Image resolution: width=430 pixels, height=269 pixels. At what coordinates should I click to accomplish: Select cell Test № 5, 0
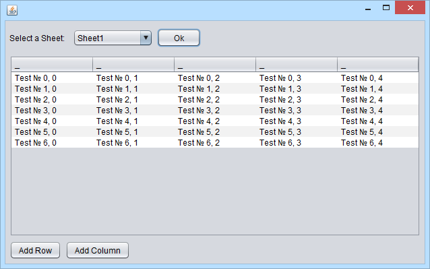(52, 131)
